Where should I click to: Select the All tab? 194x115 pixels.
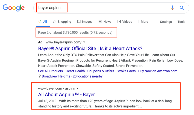click(x=43, y=22)
